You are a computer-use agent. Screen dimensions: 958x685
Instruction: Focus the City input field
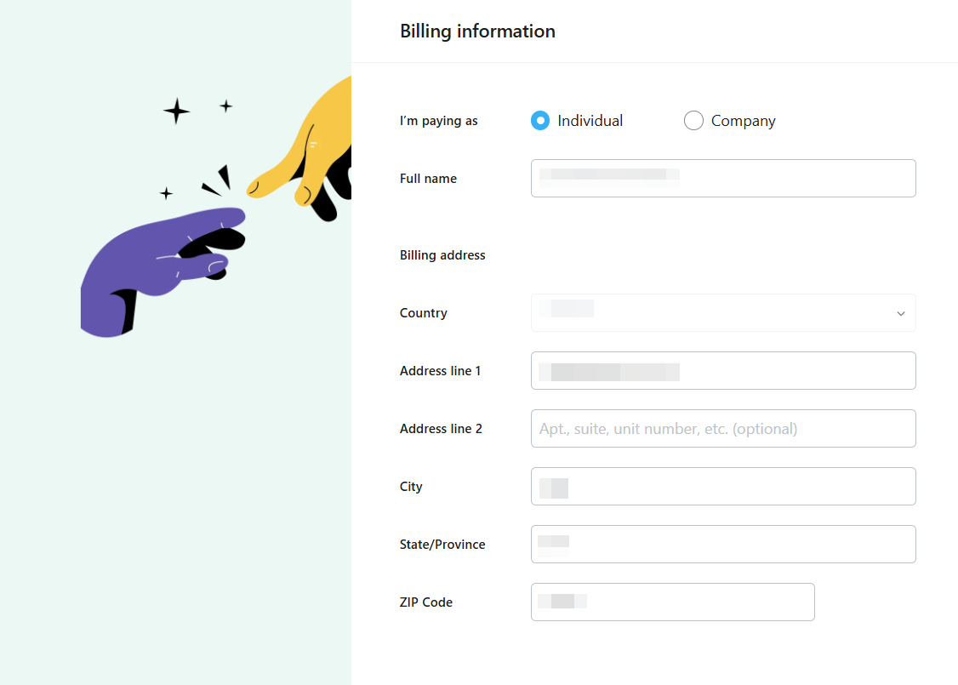pyautogui.click(x=723, y=487)
